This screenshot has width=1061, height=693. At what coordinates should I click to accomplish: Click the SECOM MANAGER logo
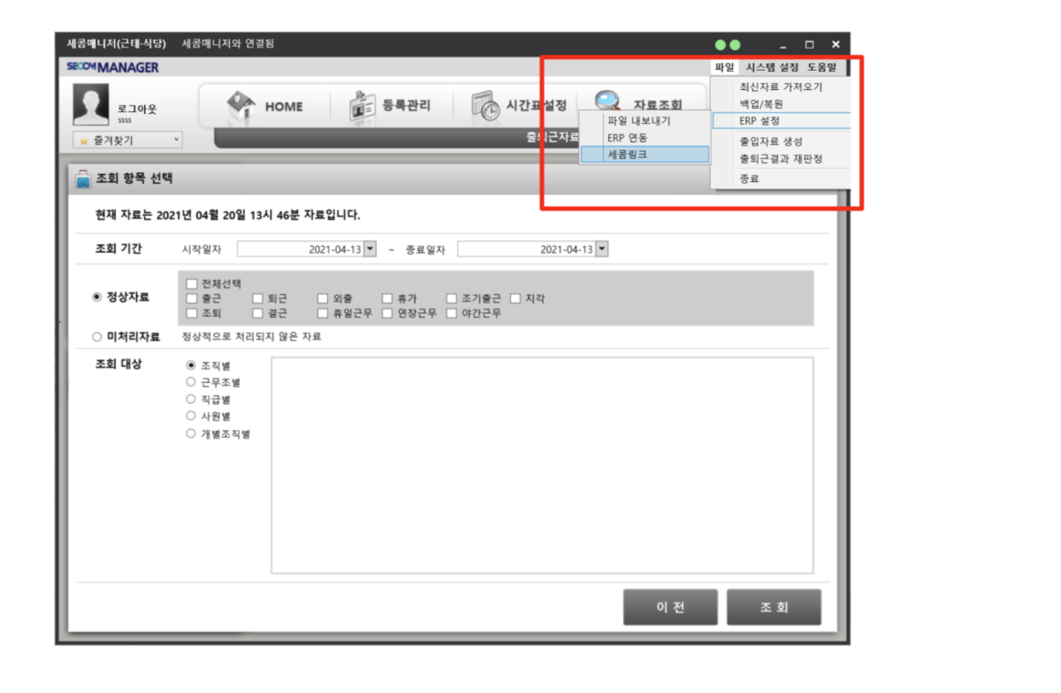click(x=113, y=67)
